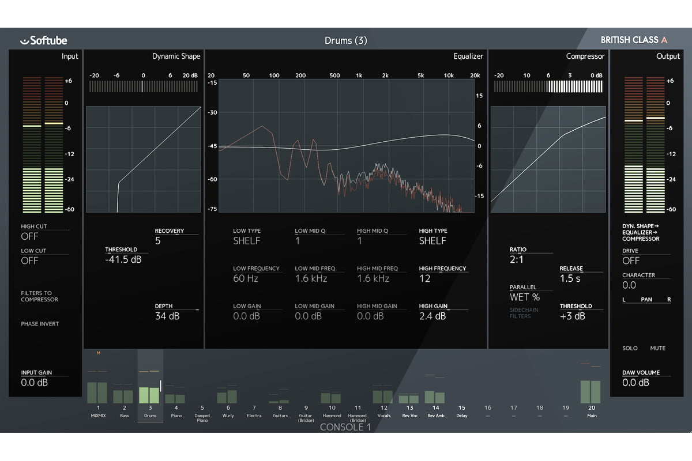Screen dimensions: 692x461
Task: Click the Equalizer frequency graph
Action: (x=347, y=146)
